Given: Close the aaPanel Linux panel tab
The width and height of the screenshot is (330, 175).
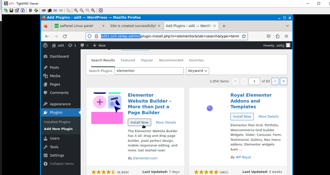Looking at the screenshot, I should (103, 26).
